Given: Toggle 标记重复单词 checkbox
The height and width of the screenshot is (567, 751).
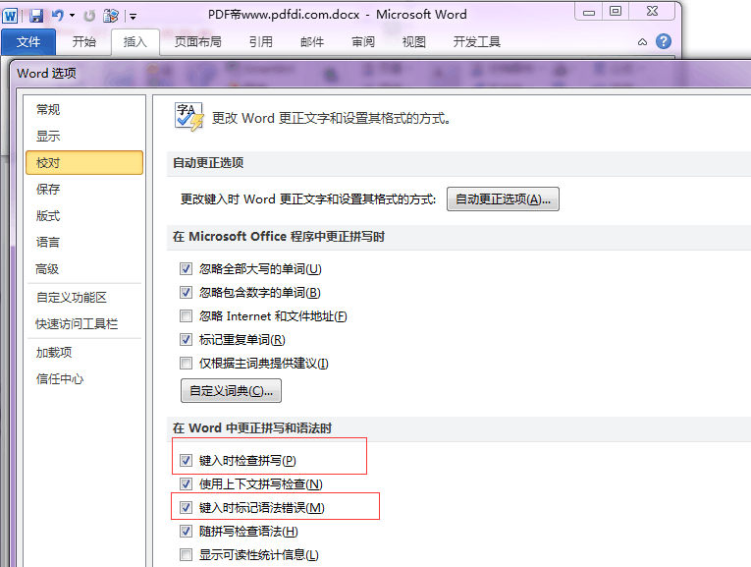Looking at the screenshot, I should [186, 340].
